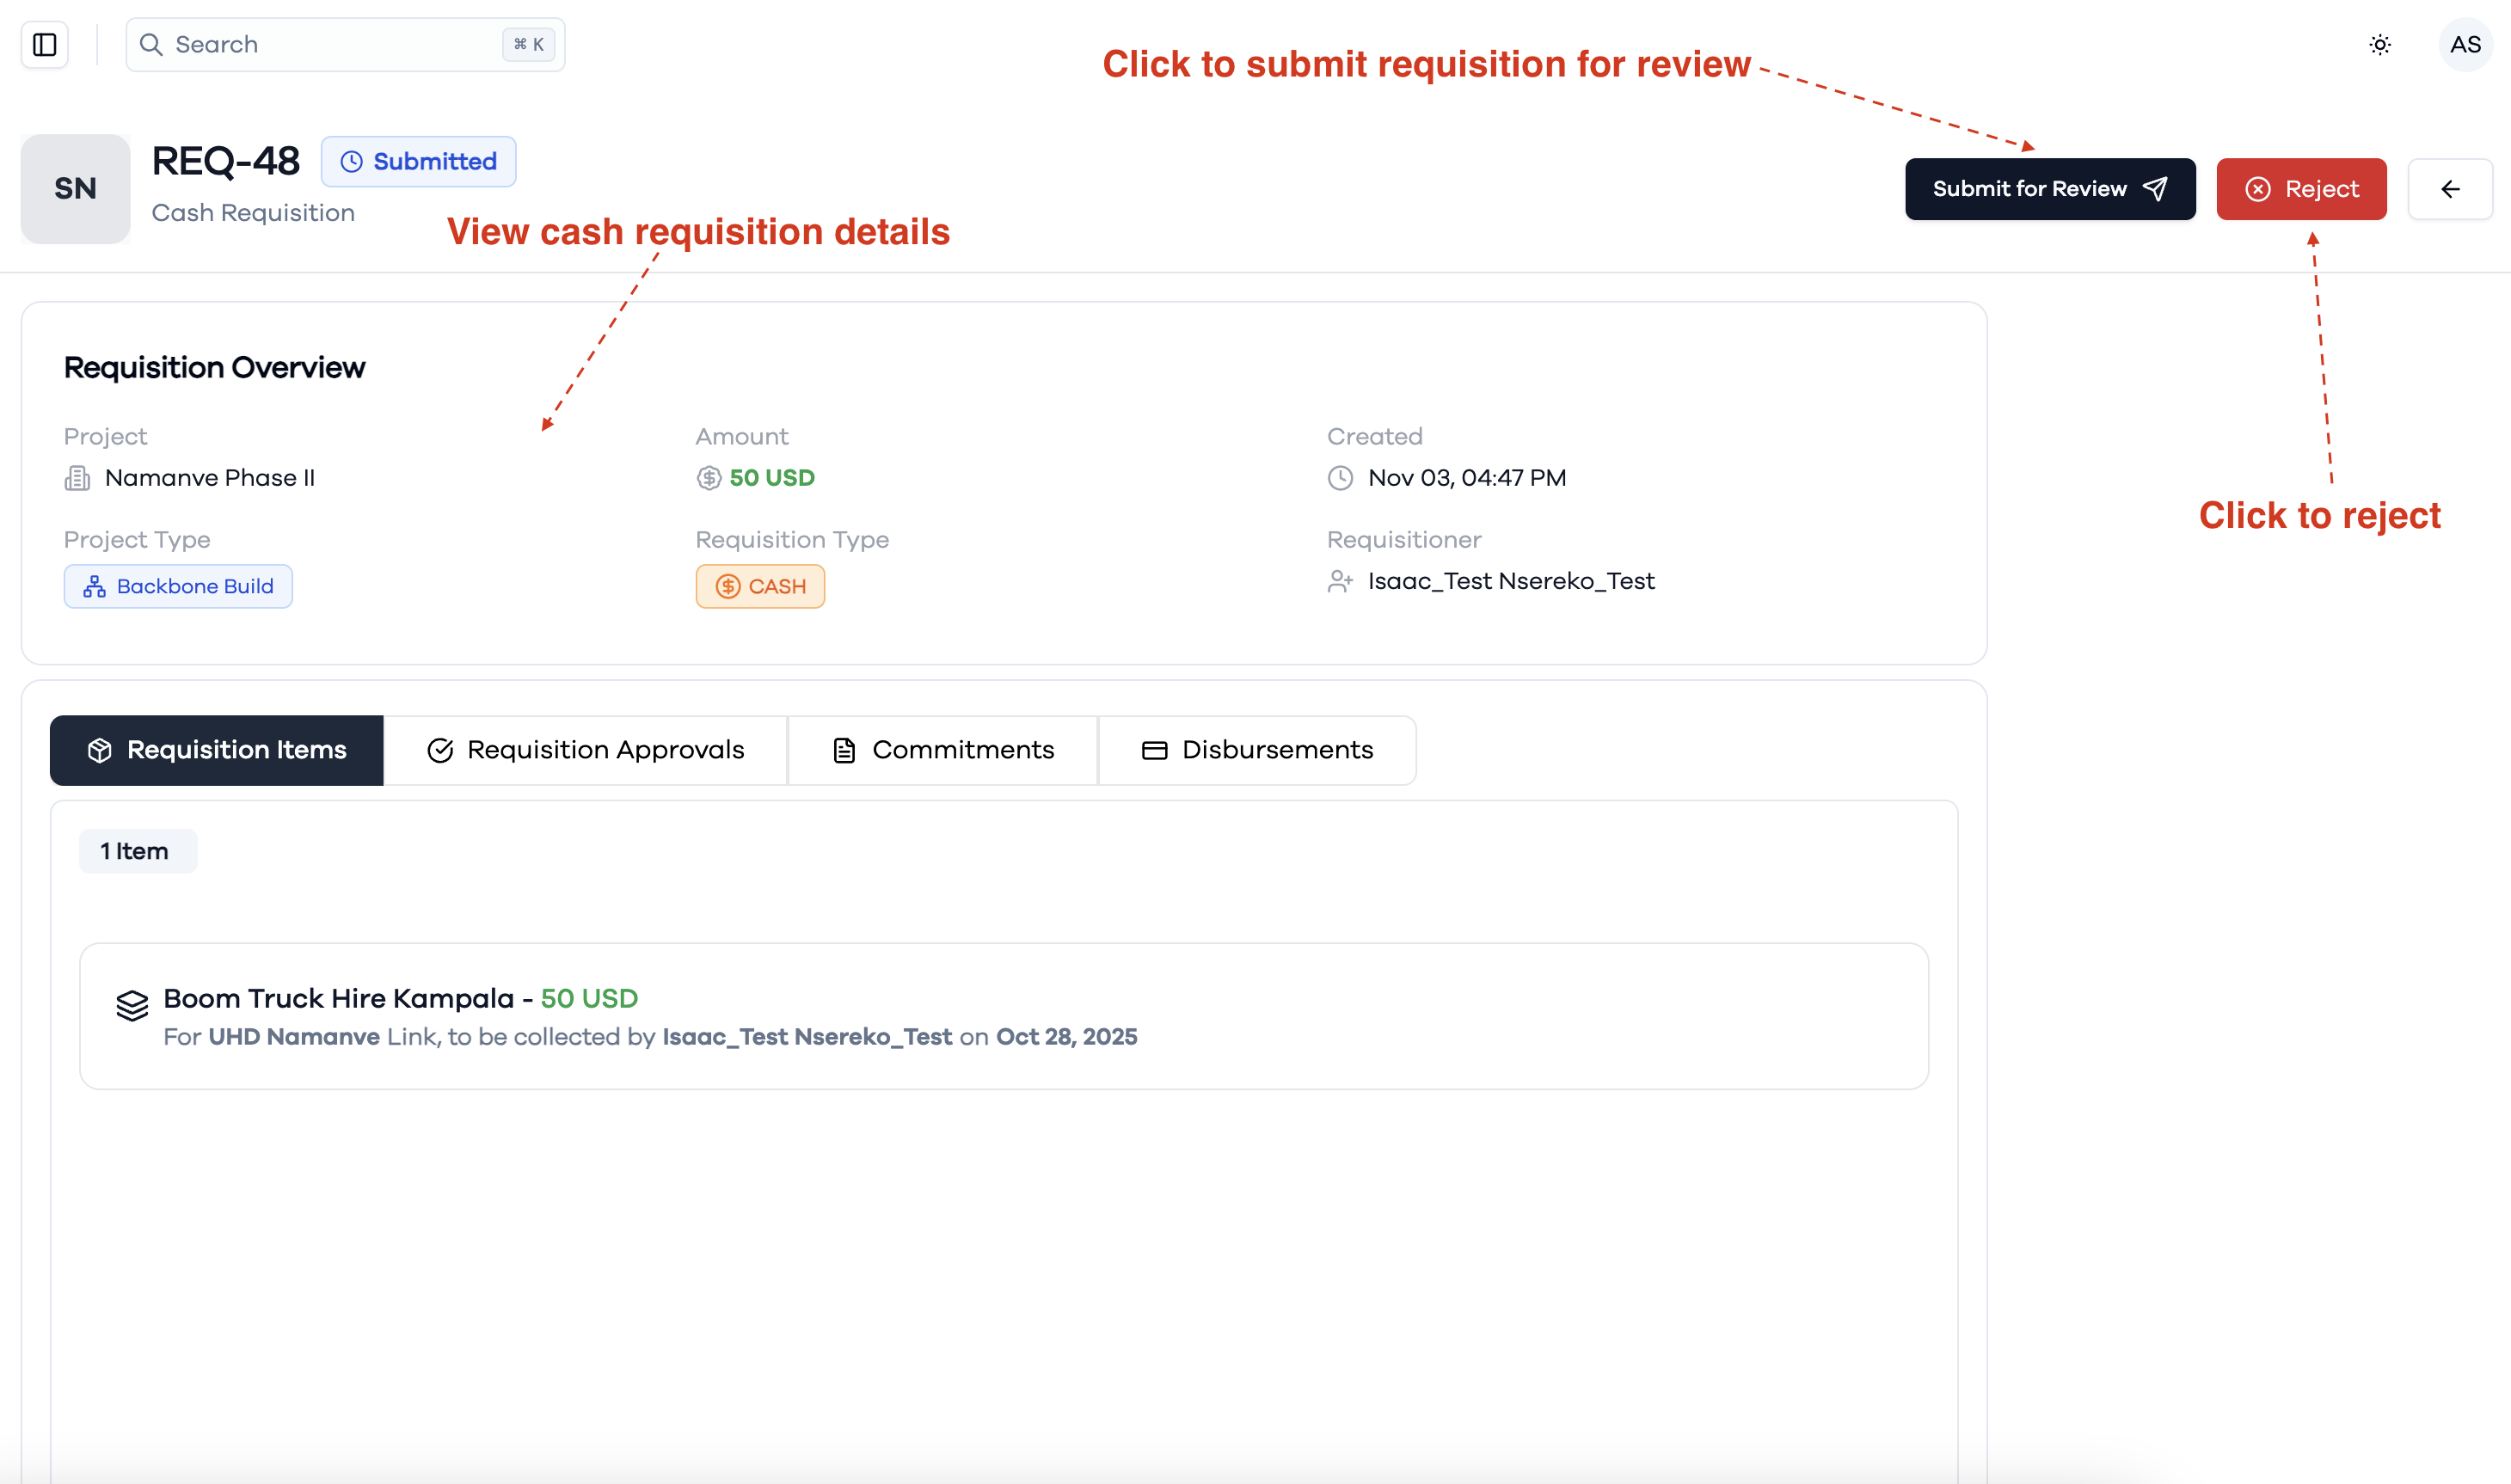Click requisitioner Isaac_Test Nsereko_Test in overview
This screenshot has width=2511, height=1484.
coord(1511,581)
